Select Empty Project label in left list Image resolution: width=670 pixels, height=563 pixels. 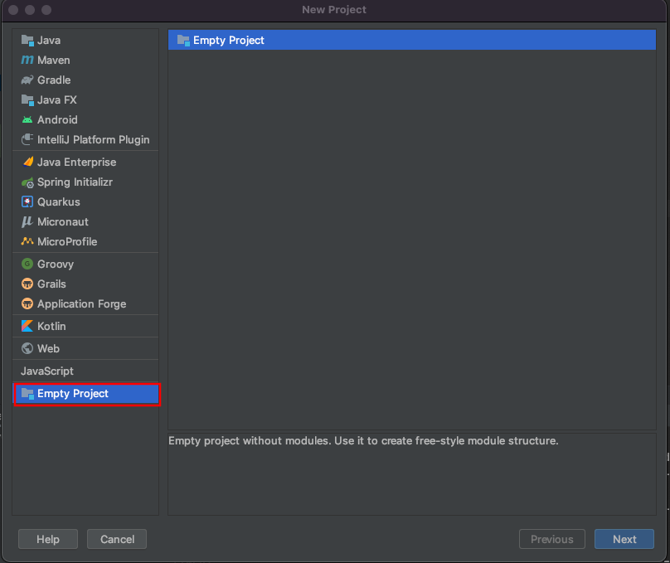pyautogui.click(x=73, y=393)
